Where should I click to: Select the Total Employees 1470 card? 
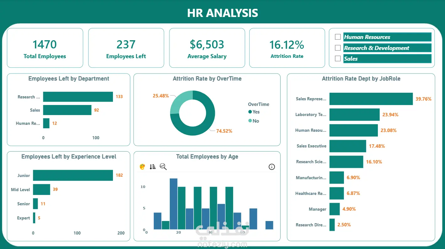click(x=45, y=48)
